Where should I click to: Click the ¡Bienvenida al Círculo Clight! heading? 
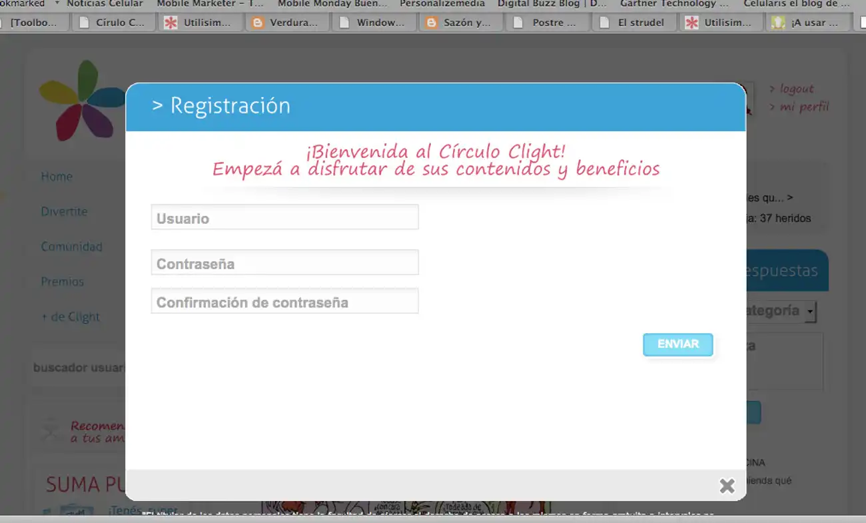click(x=436, y=151)
